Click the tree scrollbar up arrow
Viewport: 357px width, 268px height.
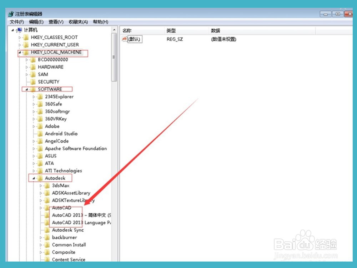point(114,30)
